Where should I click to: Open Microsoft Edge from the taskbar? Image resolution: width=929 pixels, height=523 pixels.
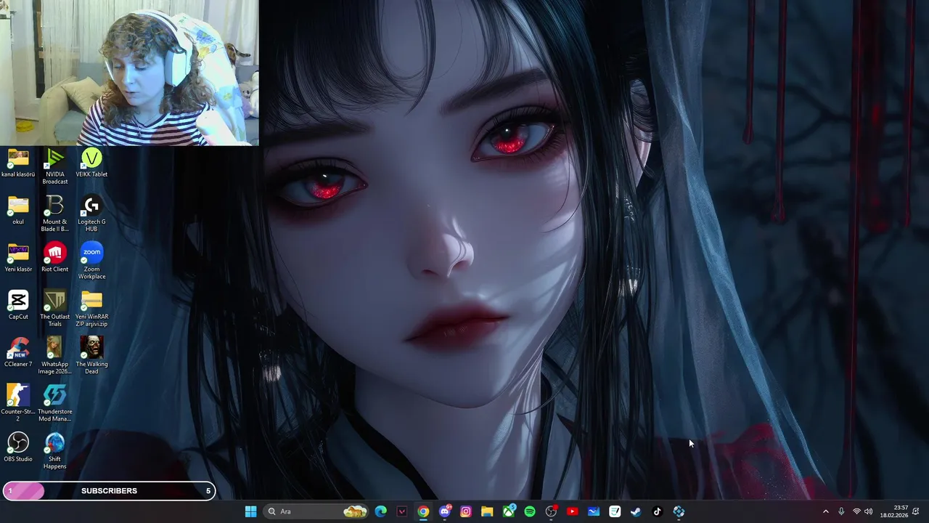(x=380, y=511)
